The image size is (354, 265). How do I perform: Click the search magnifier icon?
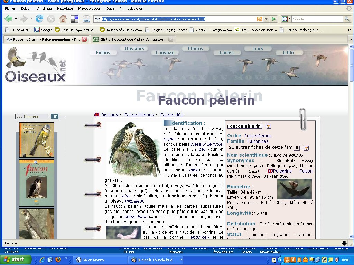click(347, 19)
